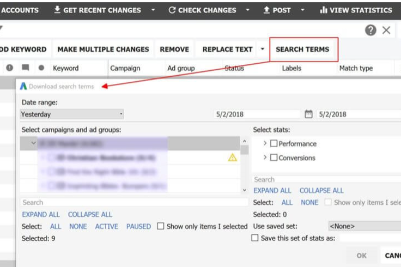The width and height of the screenshot is (401, 267).
Task: Click the PAUSED selection link
Action: point(138,226)
